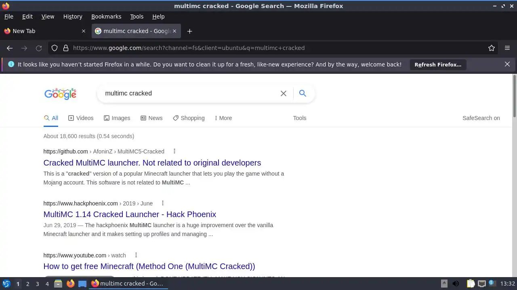The width and height of the screenshot is (517, 290).
Task: Open the History menu
Action: coord(73,17)
